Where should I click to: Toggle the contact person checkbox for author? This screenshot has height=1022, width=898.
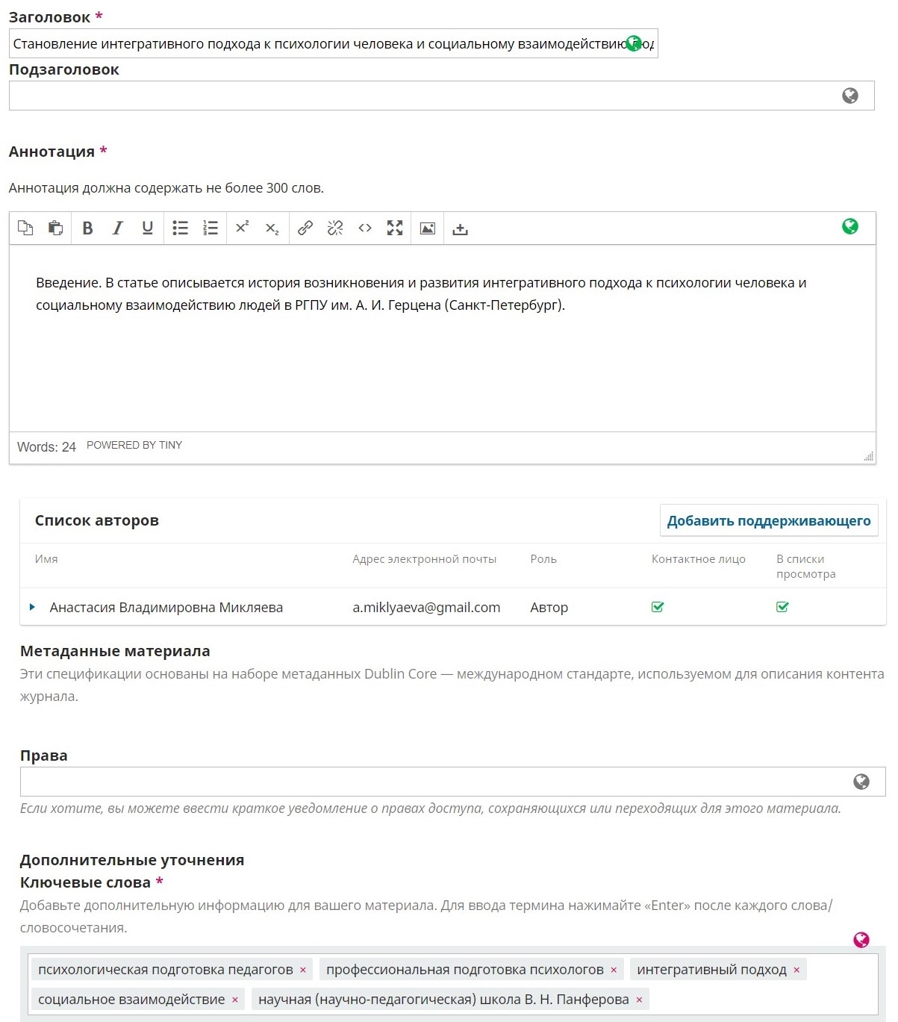658,607
